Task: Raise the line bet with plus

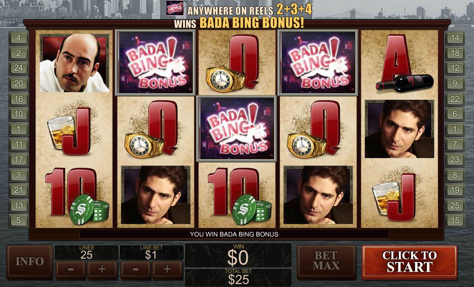Action: pos(167,269)
